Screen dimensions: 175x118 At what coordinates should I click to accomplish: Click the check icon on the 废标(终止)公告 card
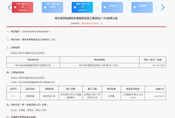(75, 7)
